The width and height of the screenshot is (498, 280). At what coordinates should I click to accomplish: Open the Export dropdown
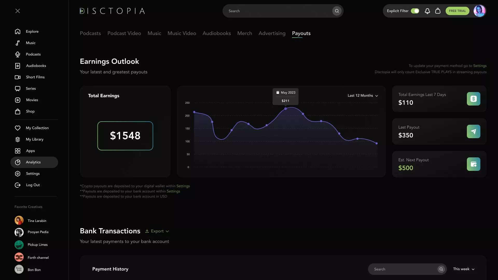click(157, 231)
